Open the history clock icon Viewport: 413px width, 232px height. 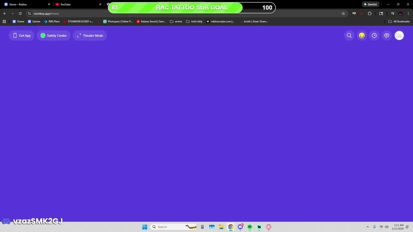click(x=374, y=35)
